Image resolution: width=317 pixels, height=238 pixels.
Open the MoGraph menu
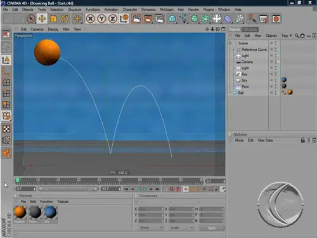coord(167,10)
